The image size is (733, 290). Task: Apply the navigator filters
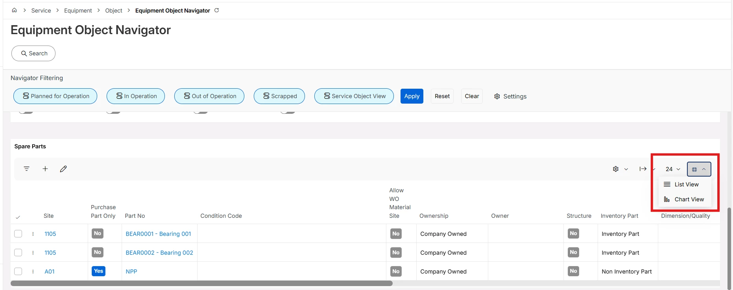click(412, 96)
